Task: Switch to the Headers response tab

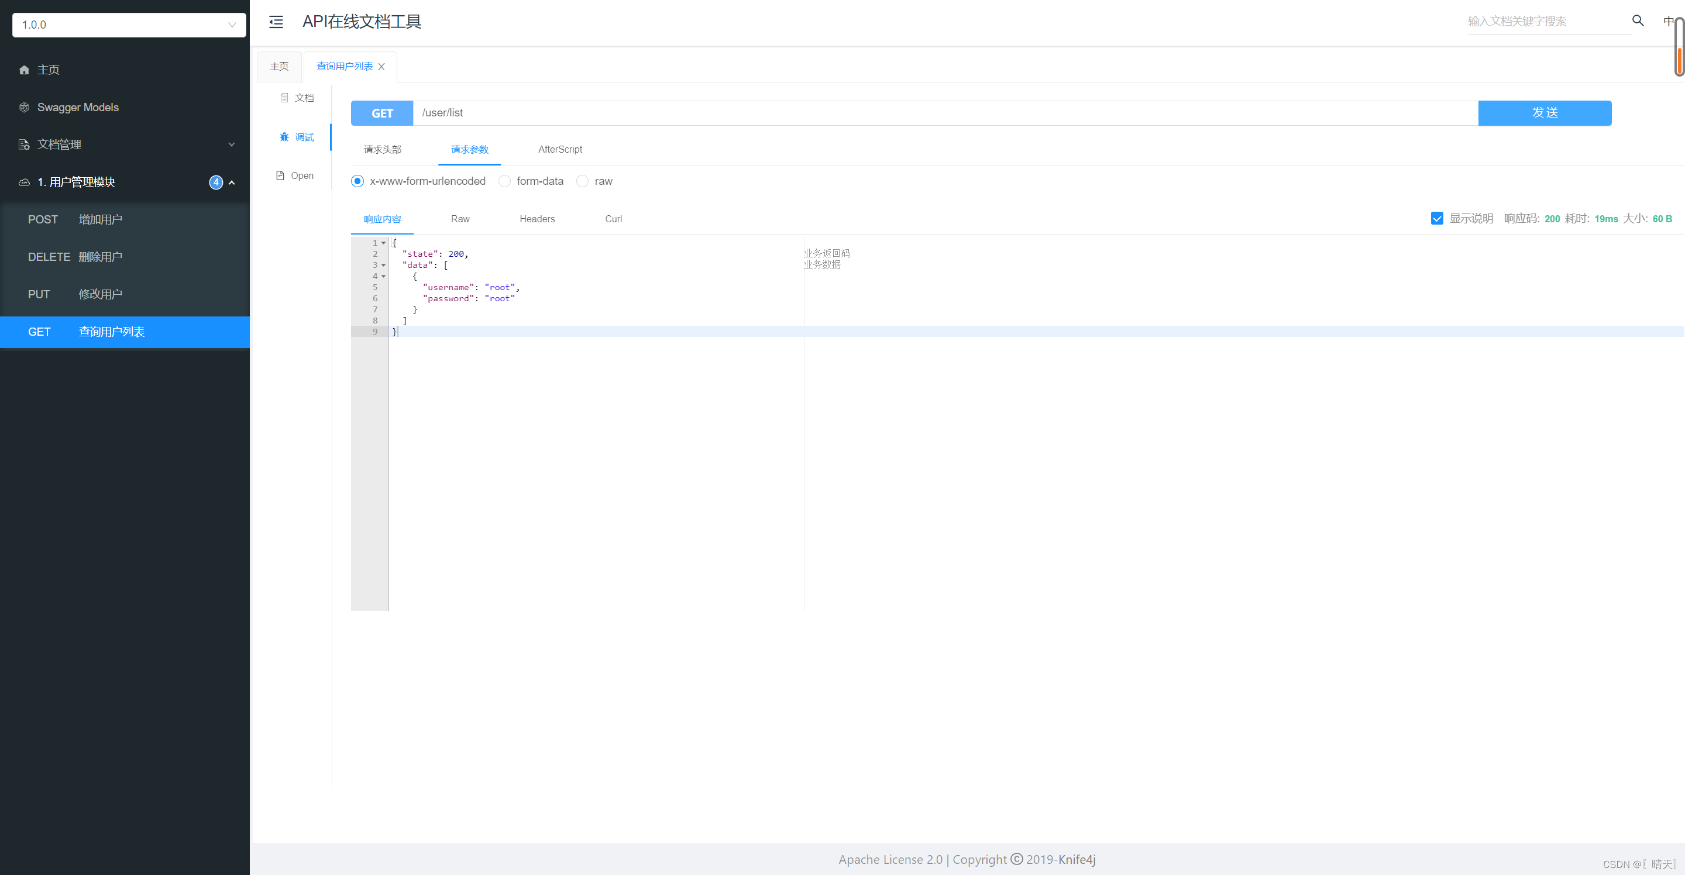Action: point(537,219)
